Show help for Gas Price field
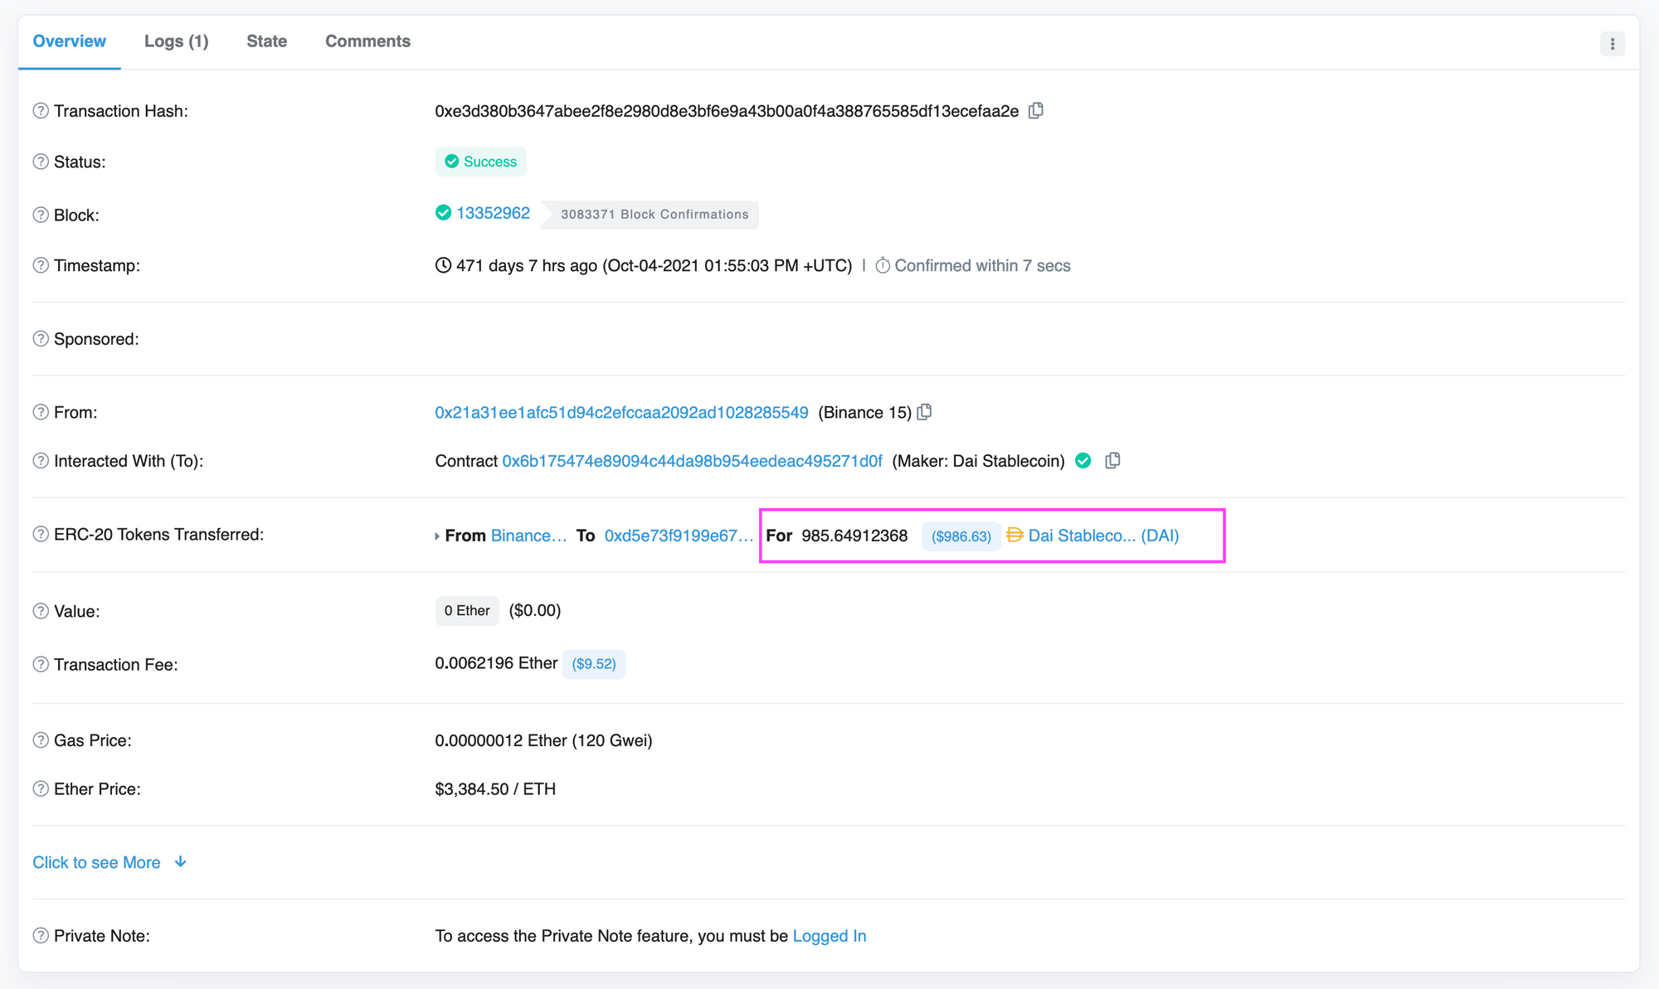This screenshot has height=989, width=1659. click(41, 740)
